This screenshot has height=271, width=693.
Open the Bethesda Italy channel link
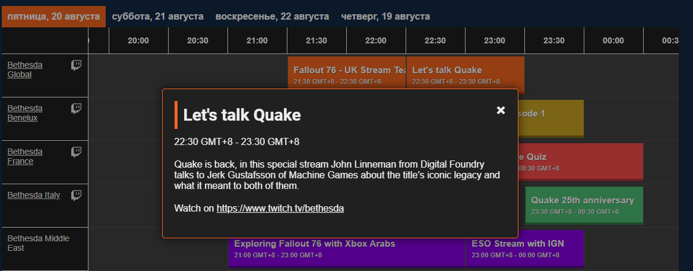(x=34, y=195)
